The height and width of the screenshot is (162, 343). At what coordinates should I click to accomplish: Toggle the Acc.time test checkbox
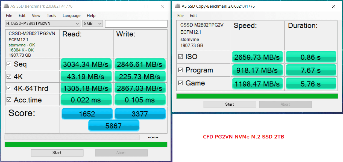[9, 100]
